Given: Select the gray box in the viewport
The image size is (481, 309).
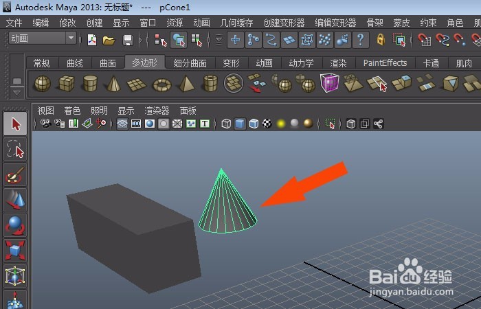Looking at the screenshot, I should click(x=133, y=238).
